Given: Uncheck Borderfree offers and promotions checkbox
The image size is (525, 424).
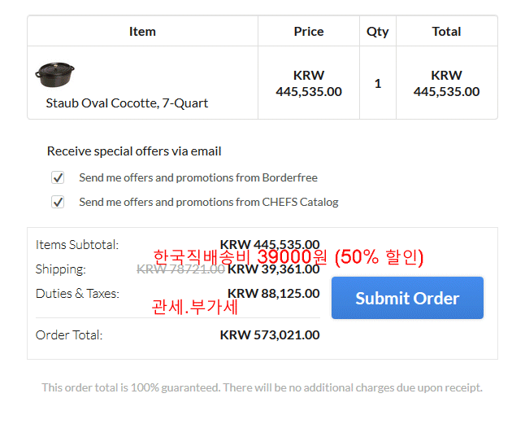Looking at the screenshot, I should point(58,177).
